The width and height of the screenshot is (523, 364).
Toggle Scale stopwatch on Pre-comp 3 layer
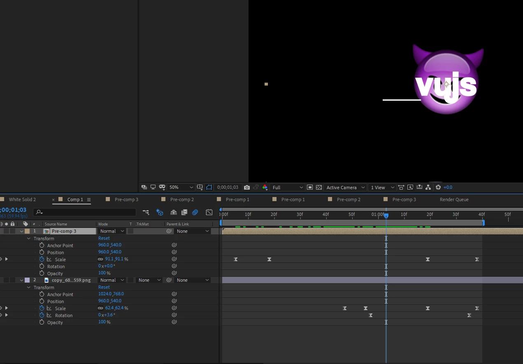(x=42, y=259)
